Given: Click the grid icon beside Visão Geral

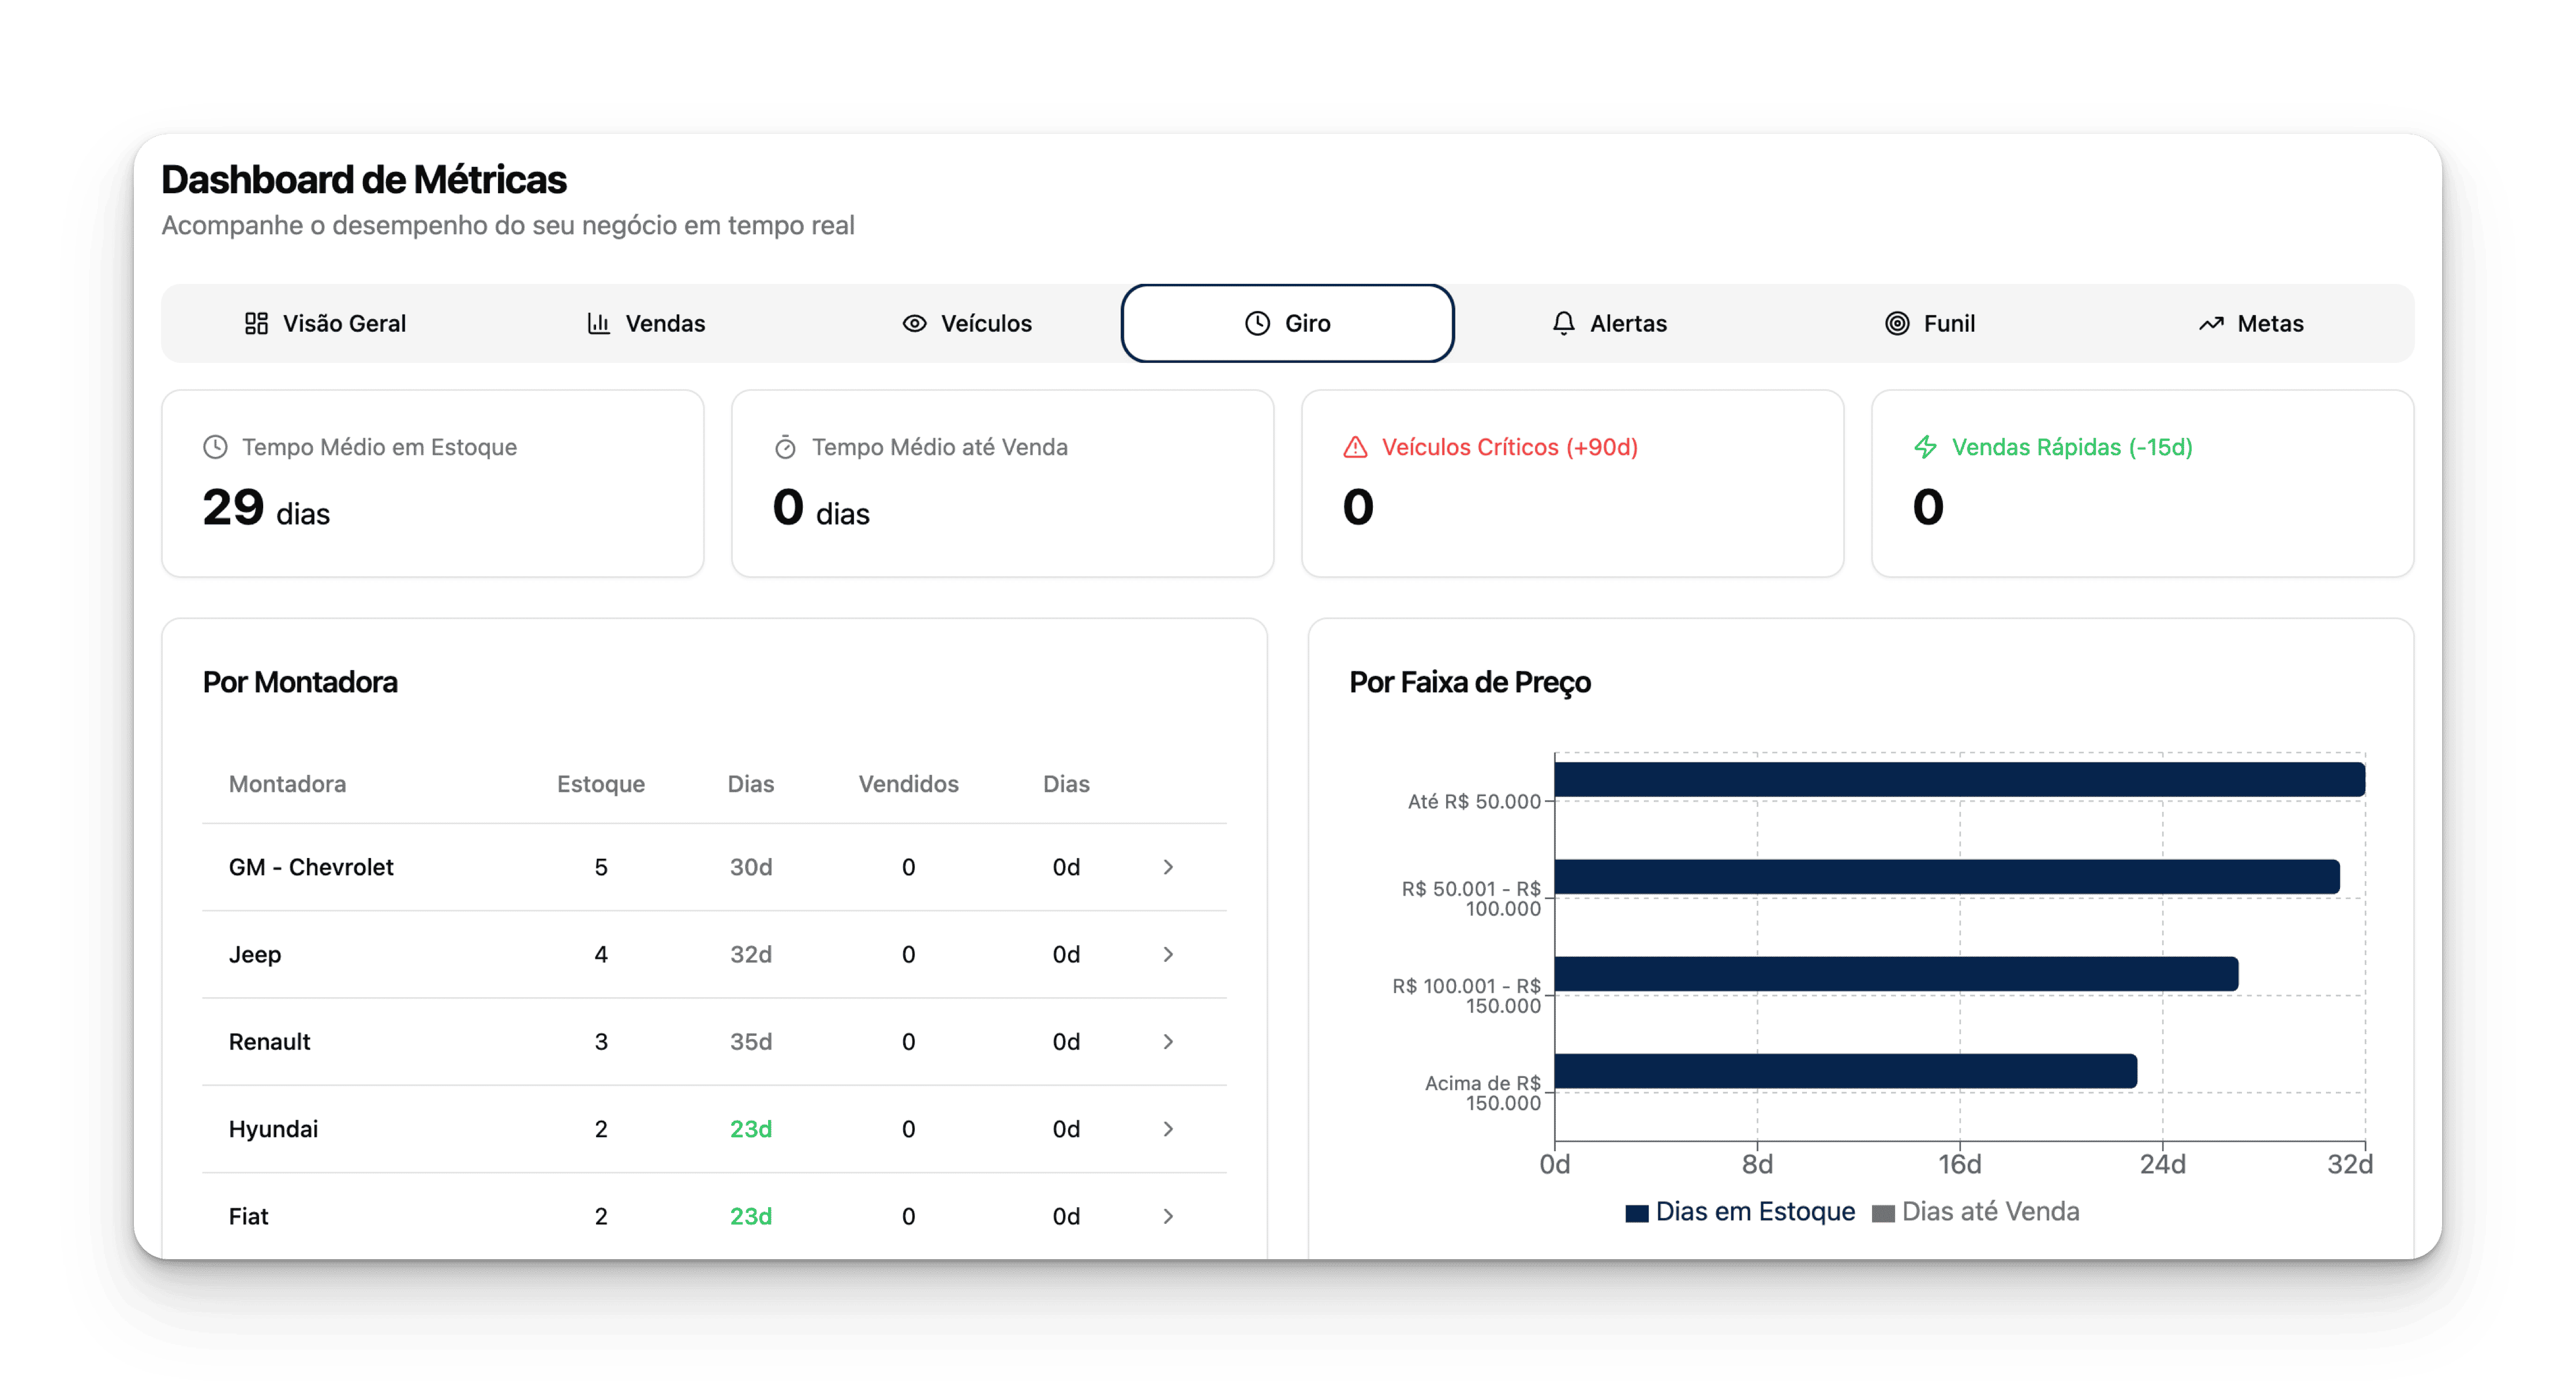Looking at the screenshot, I should pyautogui.click(x=256, y=323).
